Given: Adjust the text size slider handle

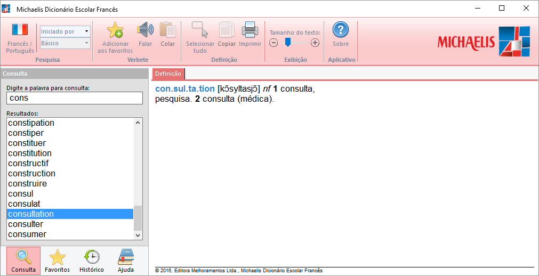Looking at the screenshot, I should [287, 43].
